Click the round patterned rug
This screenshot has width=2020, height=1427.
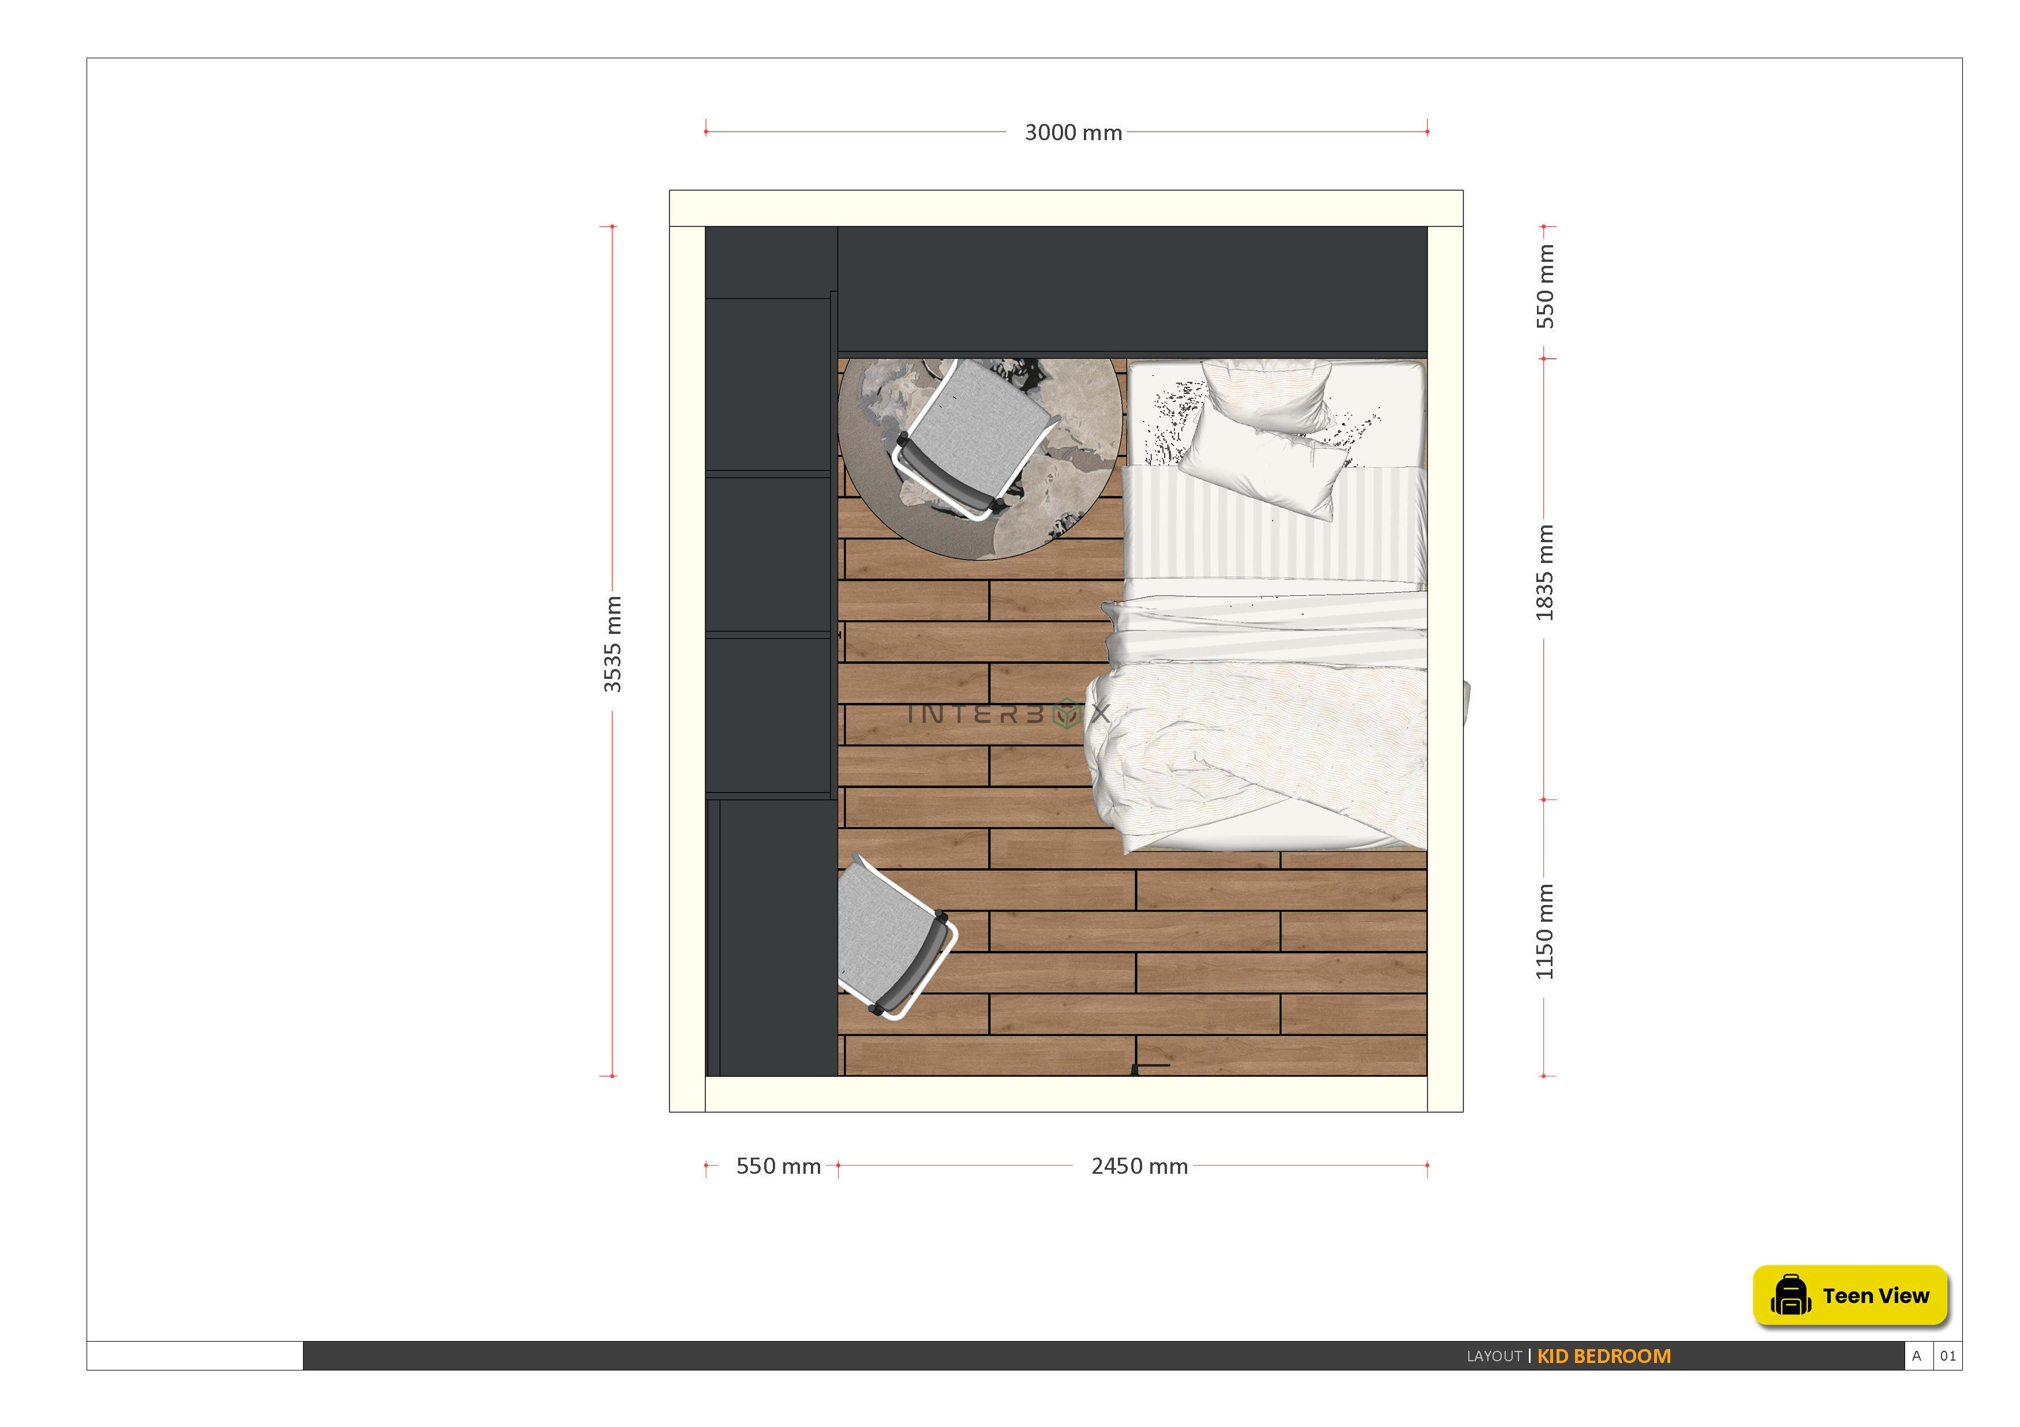[x=980, y=458]
